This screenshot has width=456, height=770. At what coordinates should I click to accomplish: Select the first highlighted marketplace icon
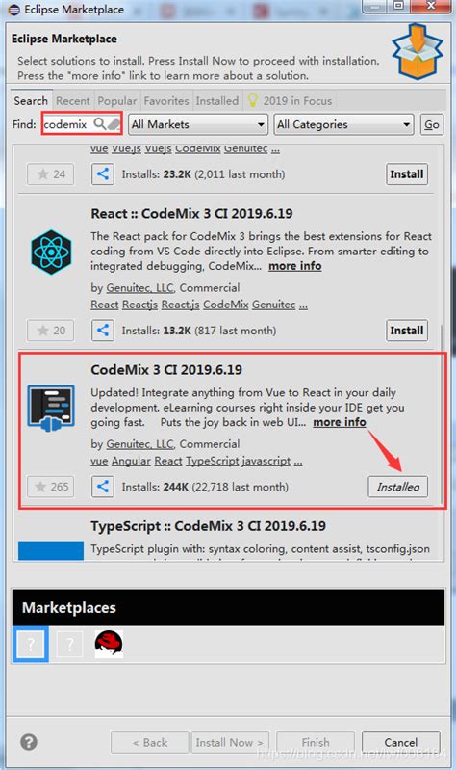pyautogui.click(x=31, y=644)
